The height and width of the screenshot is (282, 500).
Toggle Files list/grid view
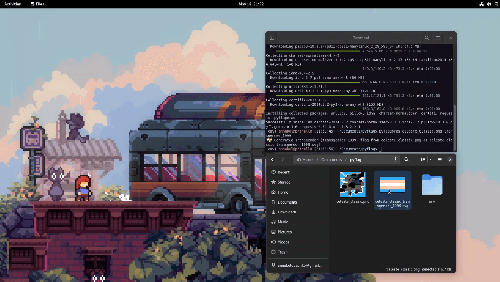[423, 159]
